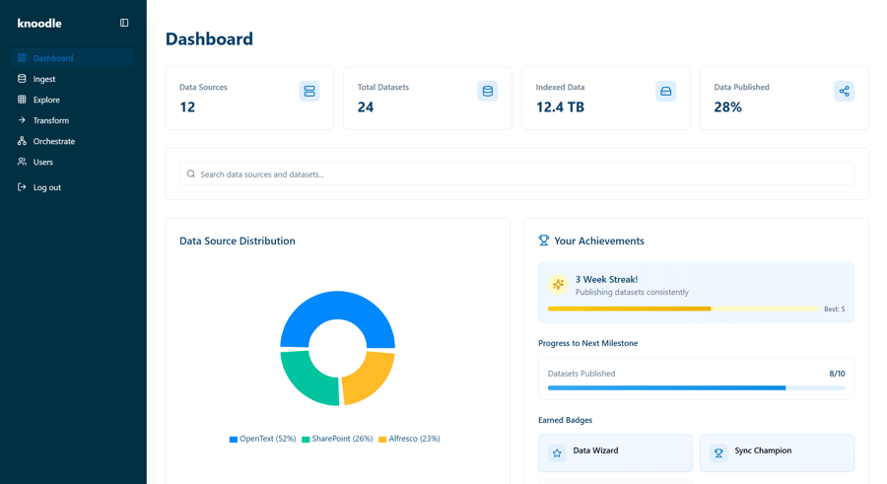Screen dimensions: 887x484
Task: Click the Datasets Published blue progress bar
Action: [x=696, y=387]
